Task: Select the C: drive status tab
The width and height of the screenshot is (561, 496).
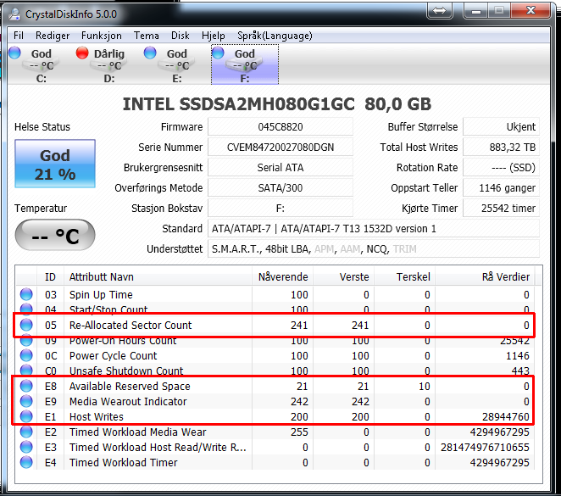Action: click(x=41, y=64)
